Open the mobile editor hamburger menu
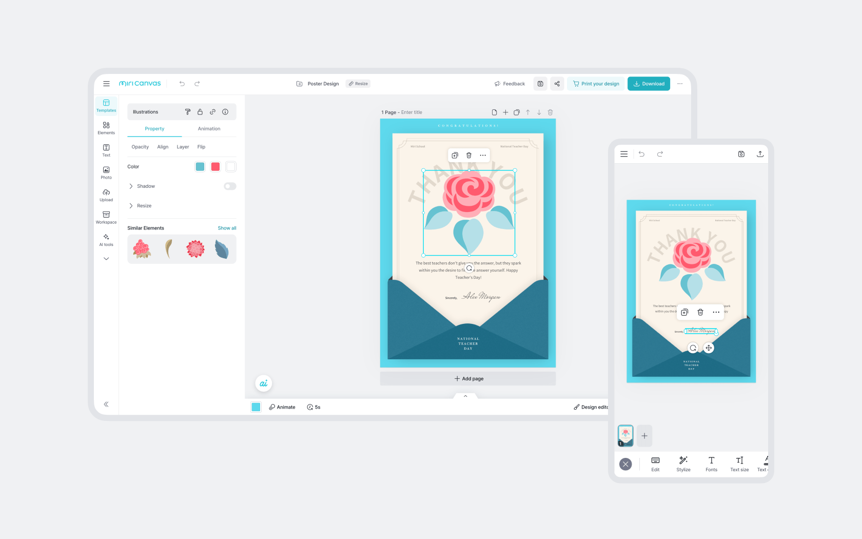The height and width of the screenshot is (539, 862). 624,154
